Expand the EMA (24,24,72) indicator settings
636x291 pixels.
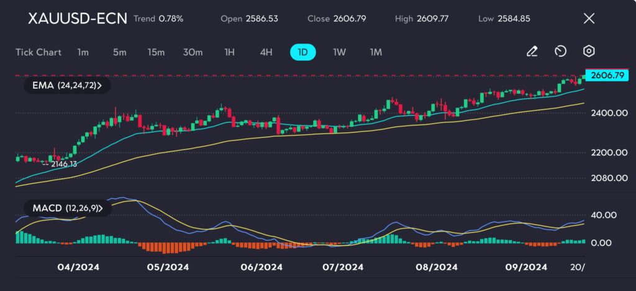(67, 86)
